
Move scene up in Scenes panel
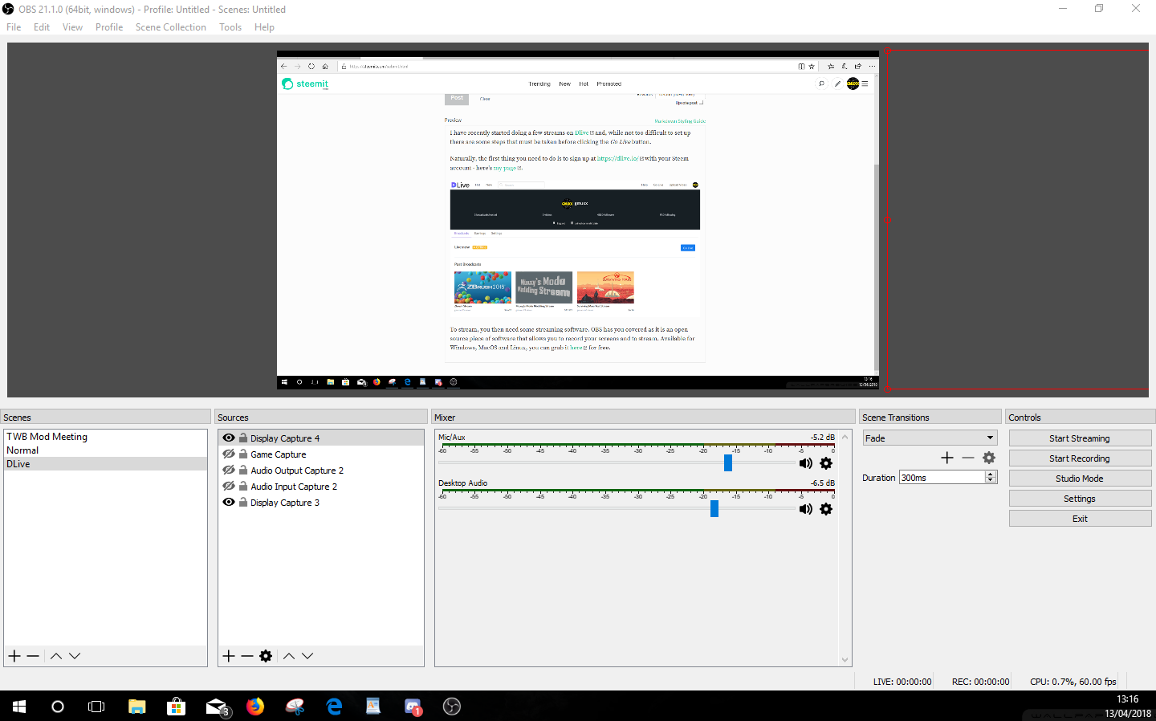coord(56,656)
